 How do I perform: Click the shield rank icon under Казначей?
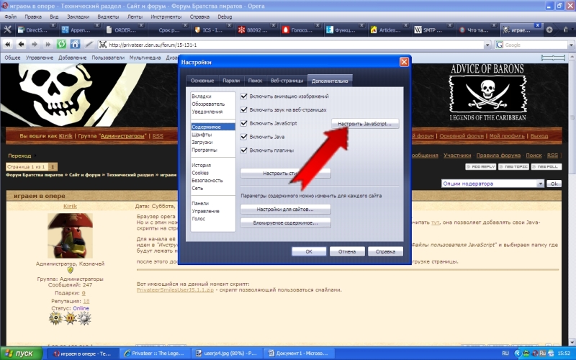(x=70, y=270)
